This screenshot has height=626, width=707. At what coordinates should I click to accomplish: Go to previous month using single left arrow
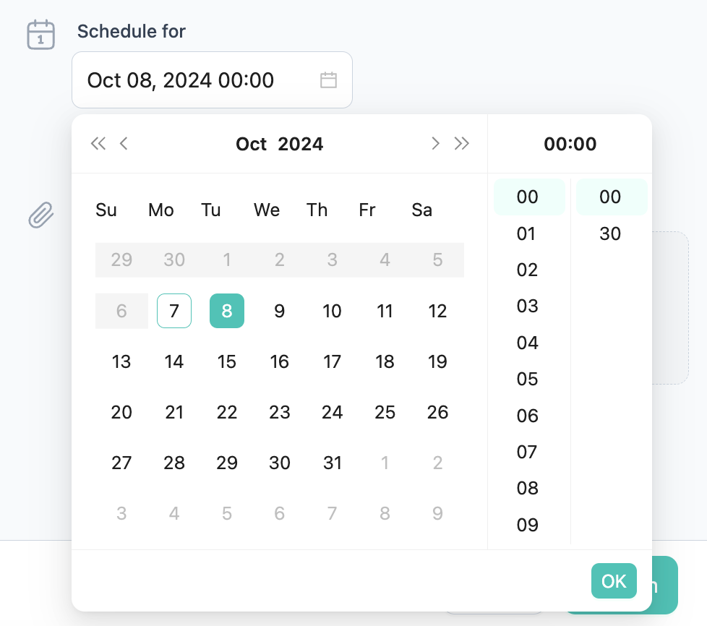124,144
